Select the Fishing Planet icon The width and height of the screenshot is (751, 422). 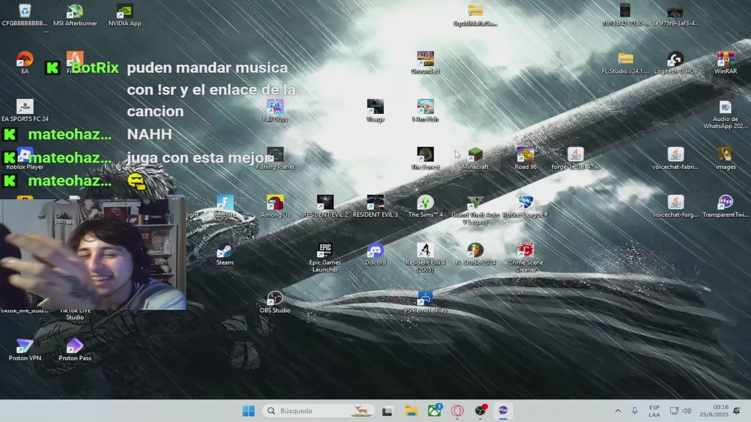click(275, 159)
